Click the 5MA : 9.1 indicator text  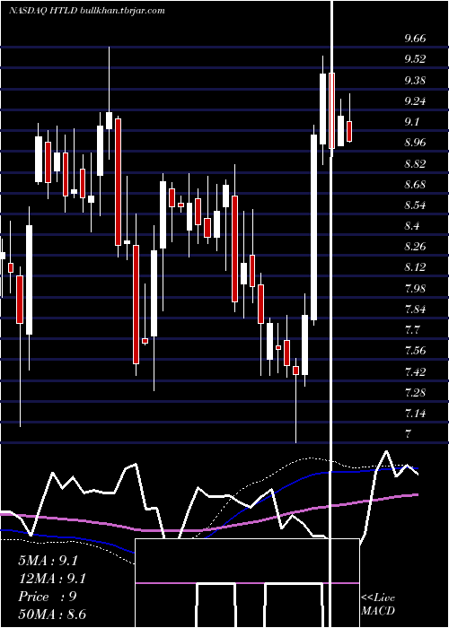[x=48, y=561]
